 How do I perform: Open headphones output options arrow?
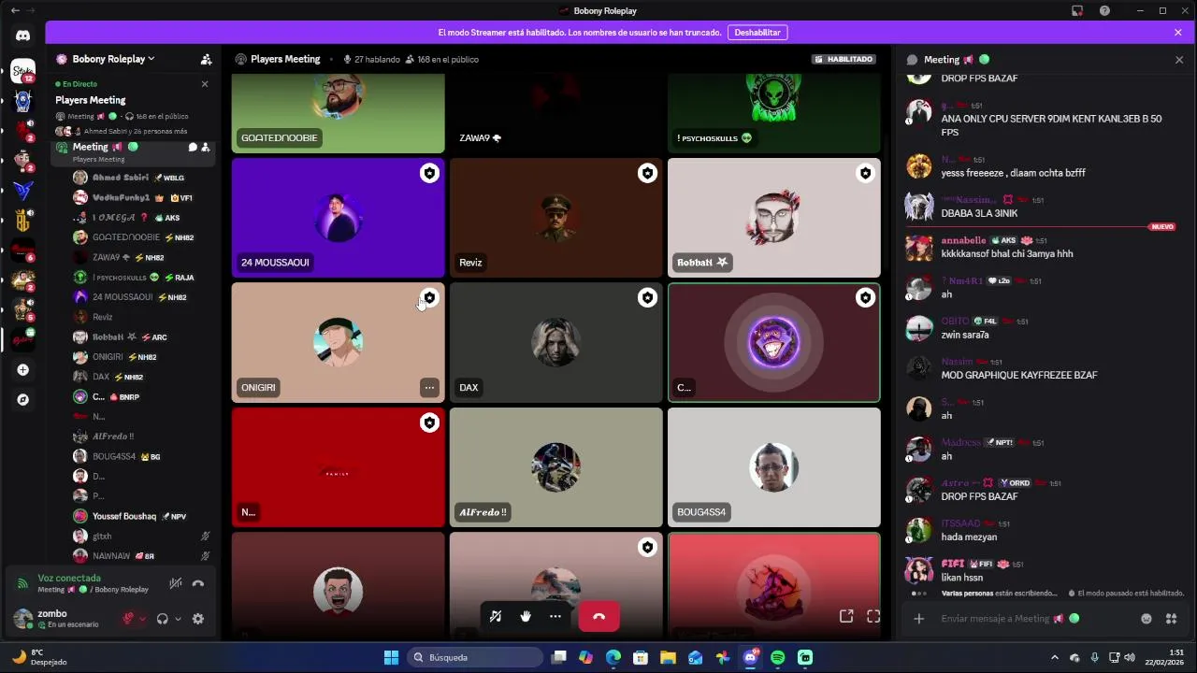point(178,619)
